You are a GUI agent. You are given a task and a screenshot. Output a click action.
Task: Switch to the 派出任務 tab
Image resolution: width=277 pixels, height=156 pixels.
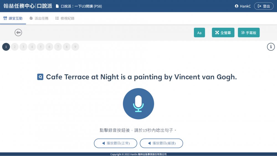(x=39, y=18)
